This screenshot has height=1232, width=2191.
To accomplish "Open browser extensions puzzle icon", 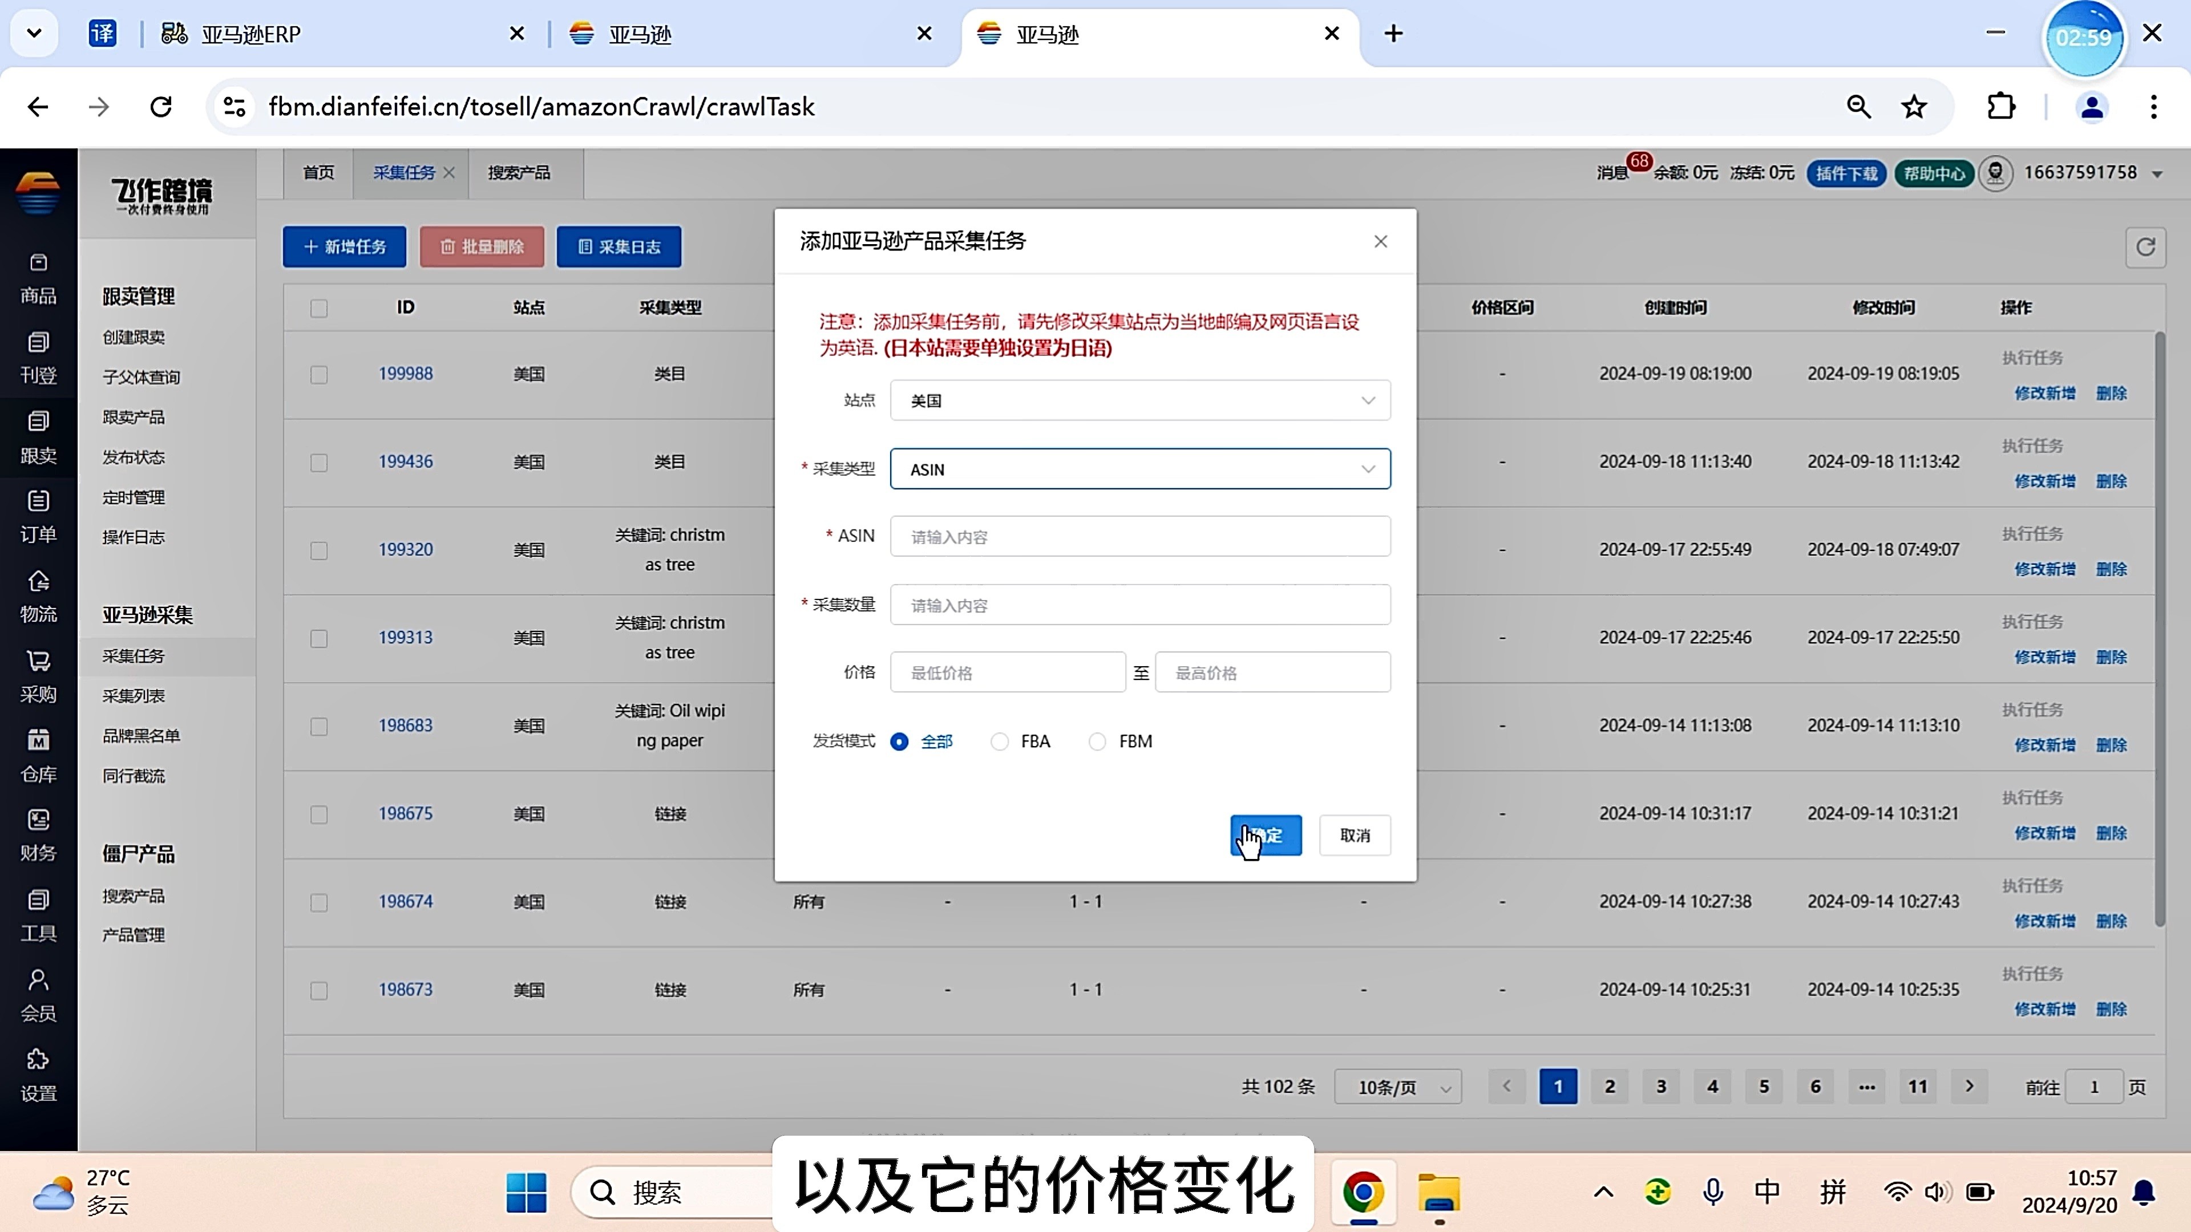I will click(x=2000, y=107).
